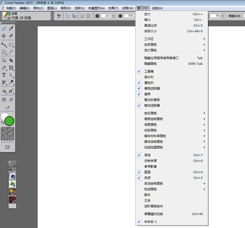The image size is (245, 228).
Task: Select the Mirror Painting tool
Action: tap(4, 91)
